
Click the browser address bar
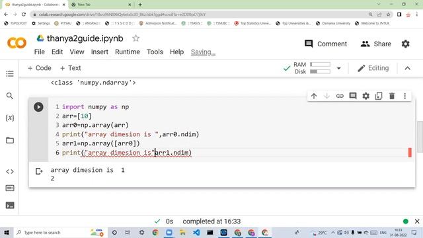200,15
